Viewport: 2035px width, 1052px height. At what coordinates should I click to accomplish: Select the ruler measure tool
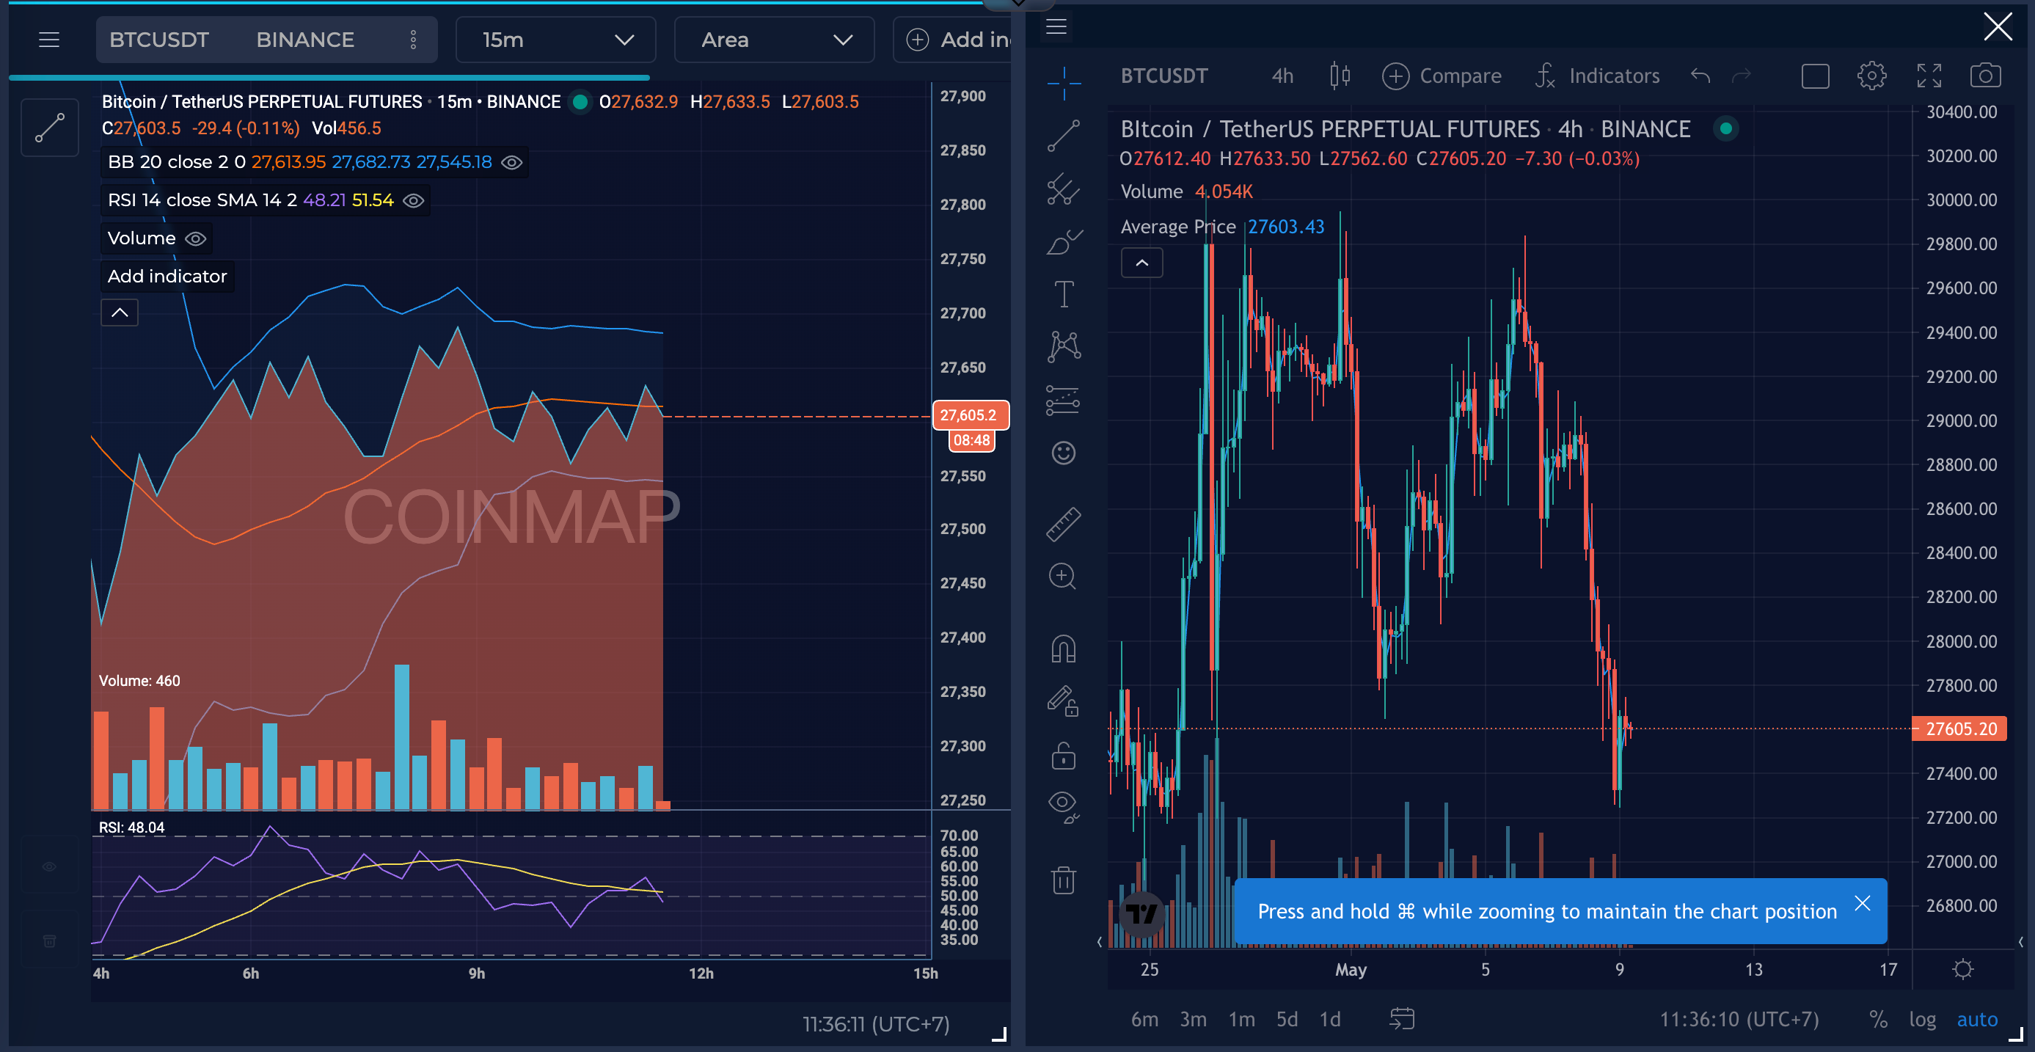coord(1063,524)
